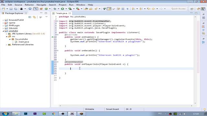
Task: Click the black-and-white round toolbar icon
Action: [x=21, y=9]
